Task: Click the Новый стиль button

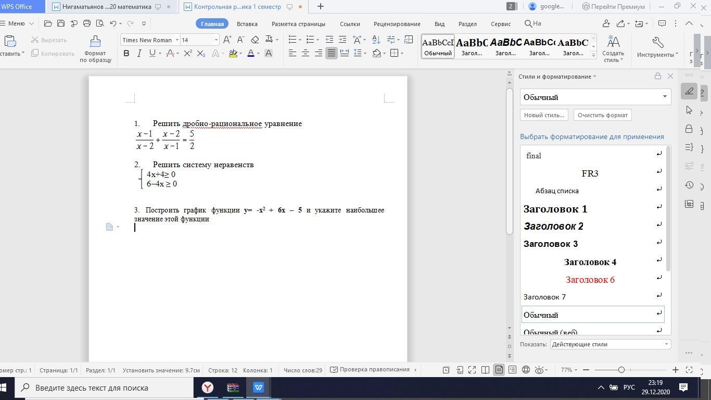Action: 544,115
